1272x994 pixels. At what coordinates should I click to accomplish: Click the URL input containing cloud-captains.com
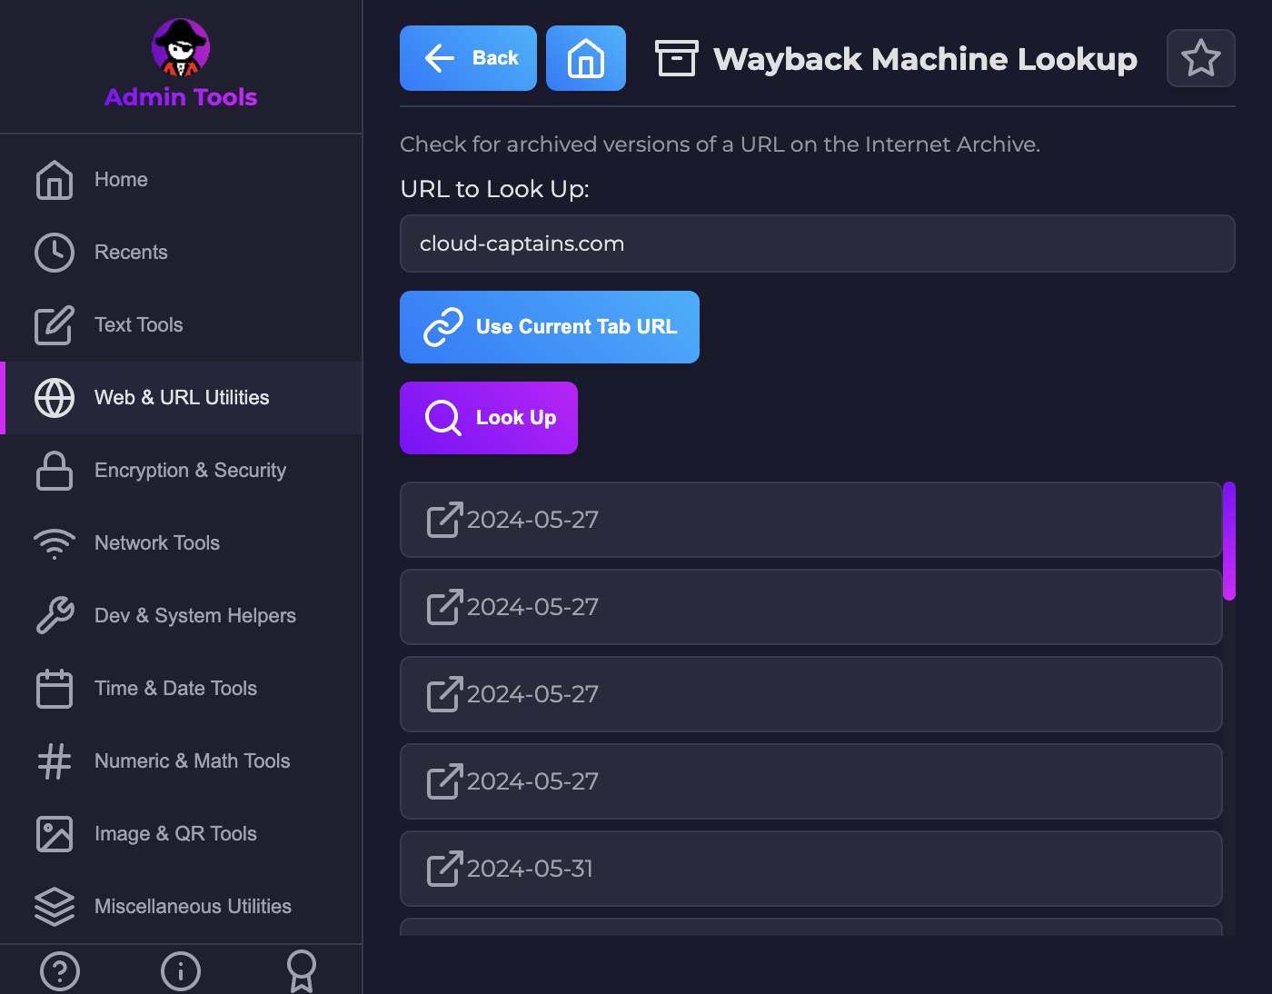pos(817,244)
